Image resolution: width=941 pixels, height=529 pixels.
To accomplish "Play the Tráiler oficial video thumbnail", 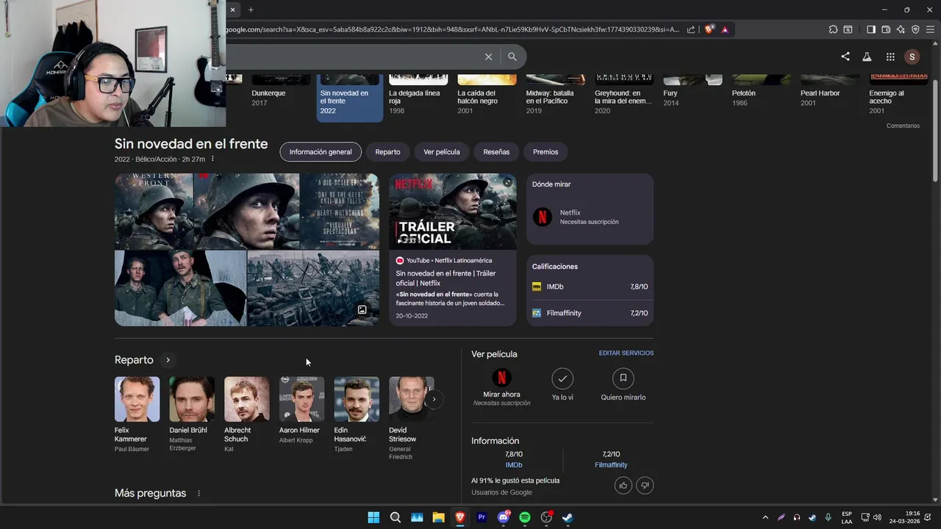I will [x=453, y=212].
